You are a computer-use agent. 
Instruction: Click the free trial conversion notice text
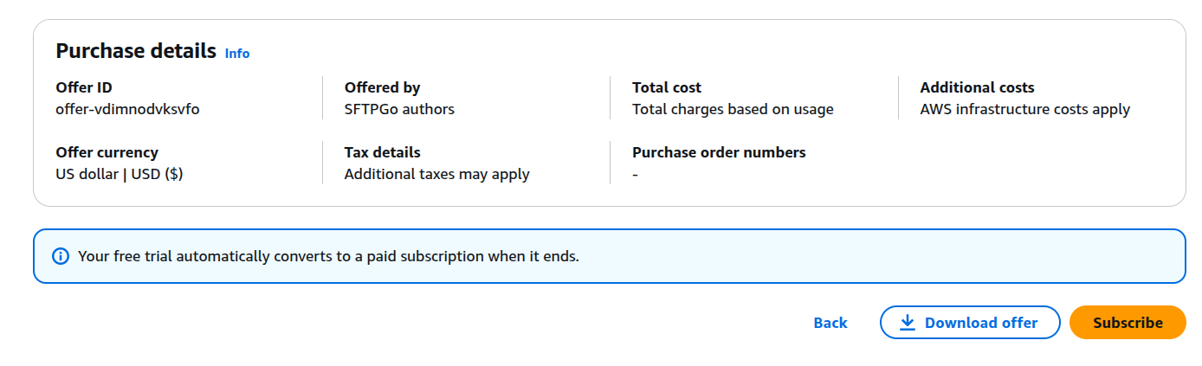click(x=328, y=256)
